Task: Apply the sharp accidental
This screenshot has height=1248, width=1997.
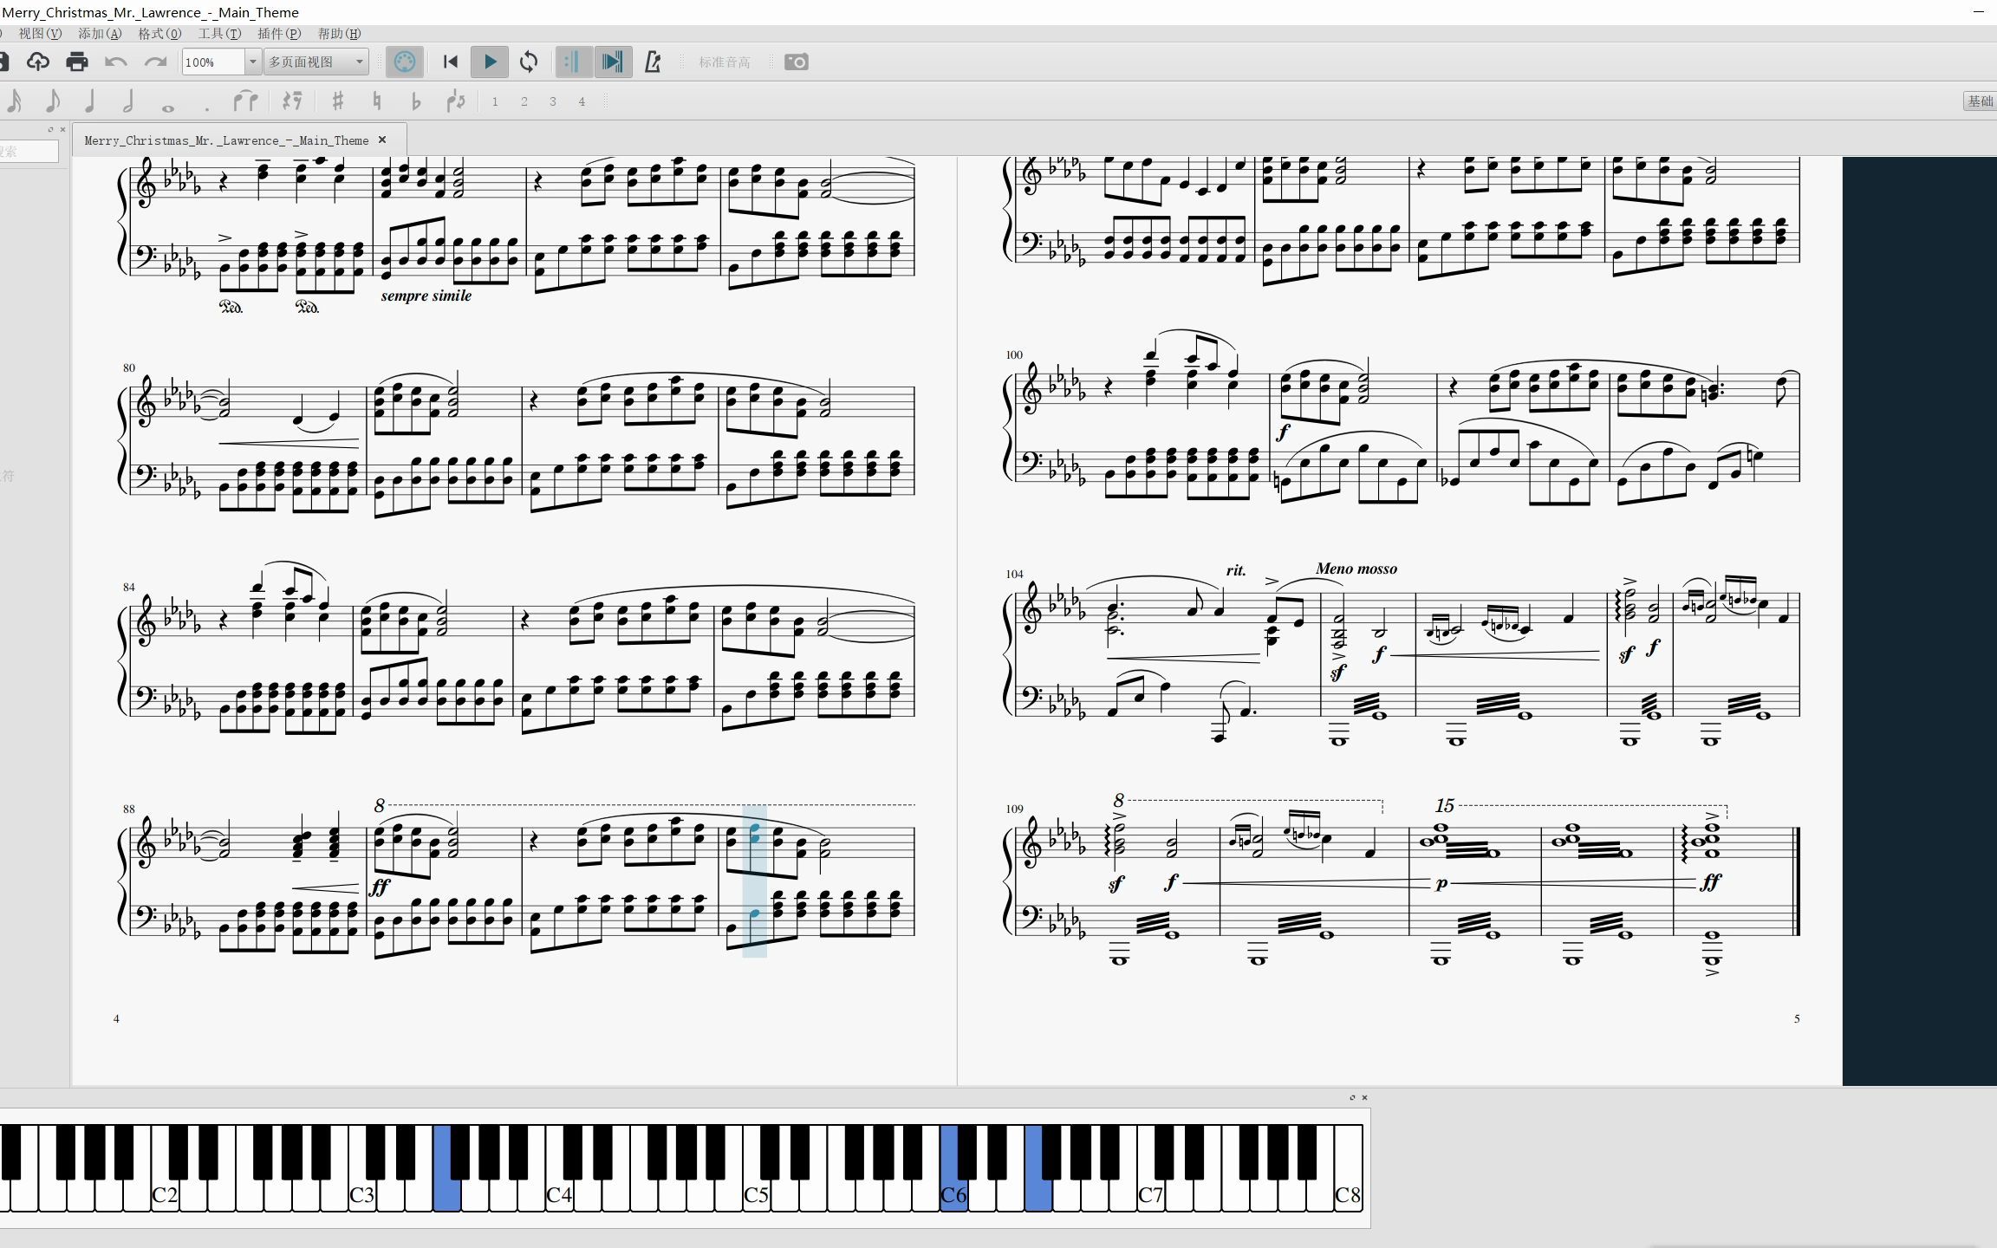Action: click(x=338, y=101)
